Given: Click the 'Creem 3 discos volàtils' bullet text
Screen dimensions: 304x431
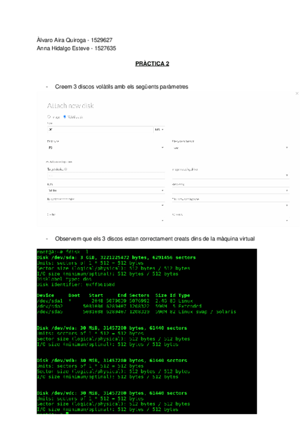Looking at the screenshot, I should (x=121, y=86).
